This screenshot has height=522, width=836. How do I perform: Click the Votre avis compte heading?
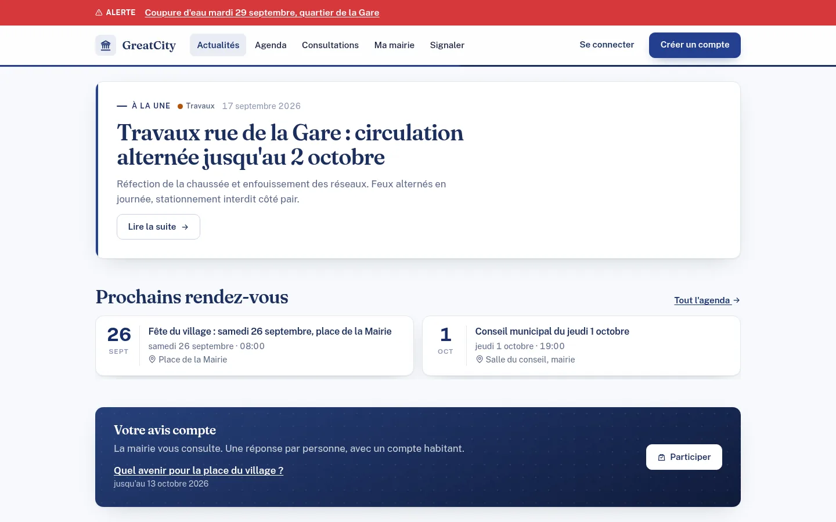click(165, 430)
